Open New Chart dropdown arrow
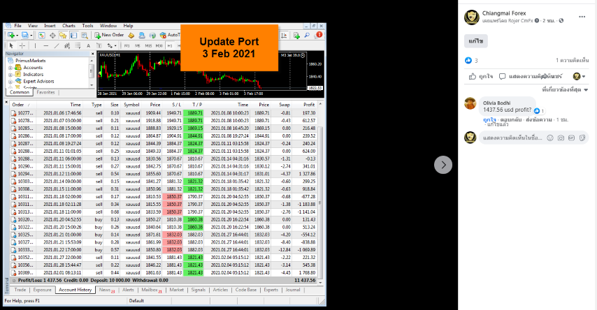 pyautogui.click(x=17, y=36)
